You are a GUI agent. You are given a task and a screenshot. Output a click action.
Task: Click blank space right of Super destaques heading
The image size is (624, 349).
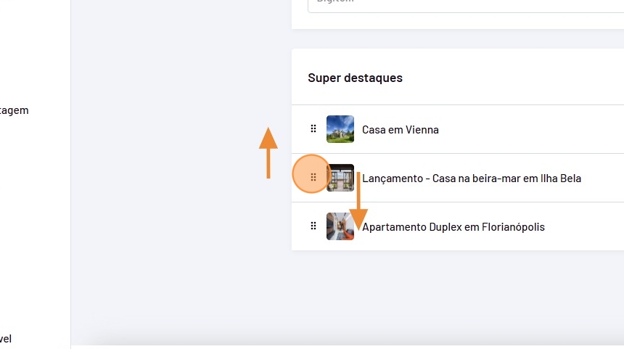pos(522,78)
